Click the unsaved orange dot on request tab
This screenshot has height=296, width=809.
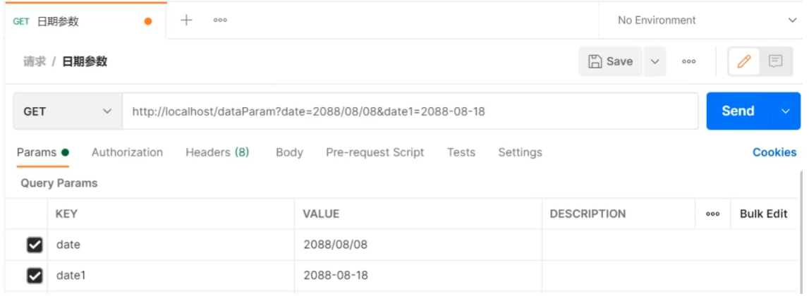[x=148, y=21]
